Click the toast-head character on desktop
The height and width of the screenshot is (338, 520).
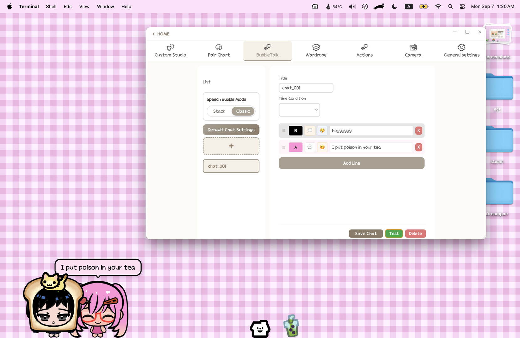coord(53,305)
